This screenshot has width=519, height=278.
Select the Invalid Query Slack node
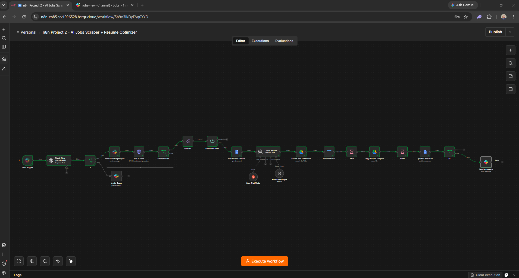pos(116,176)
